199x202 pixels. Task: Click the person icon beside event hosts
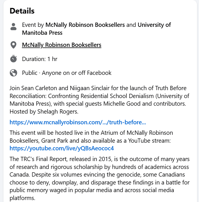click(13, 27)
